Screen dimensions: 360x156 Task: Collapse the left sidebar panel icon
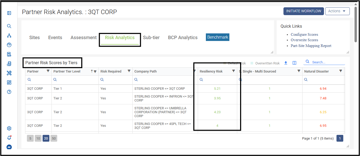[x=9, y=13]
